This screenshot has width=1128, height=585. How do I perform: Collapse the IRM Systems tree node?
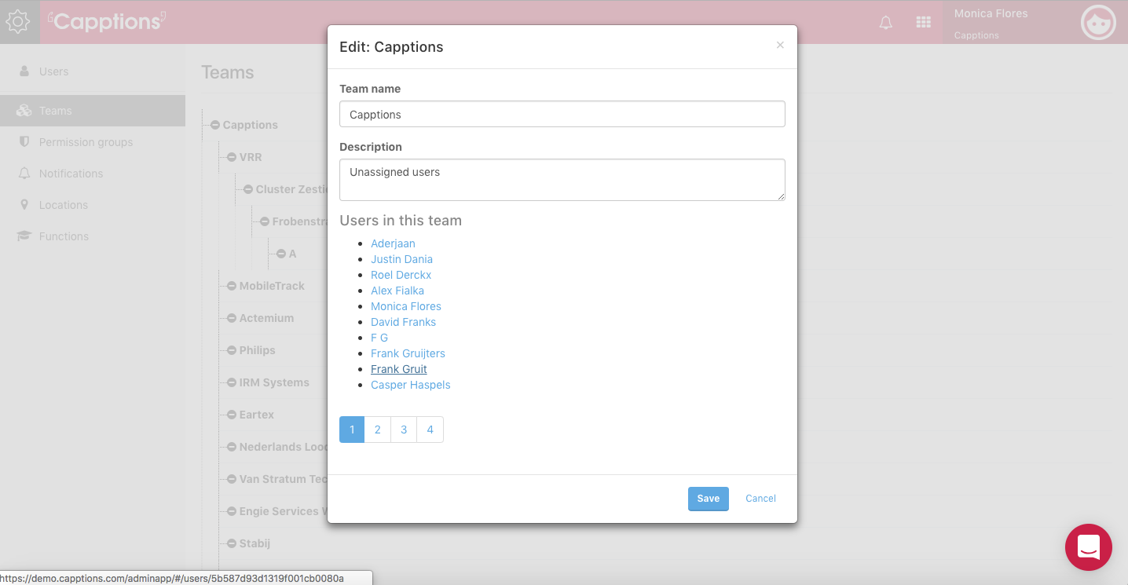[x=232, y=382]
